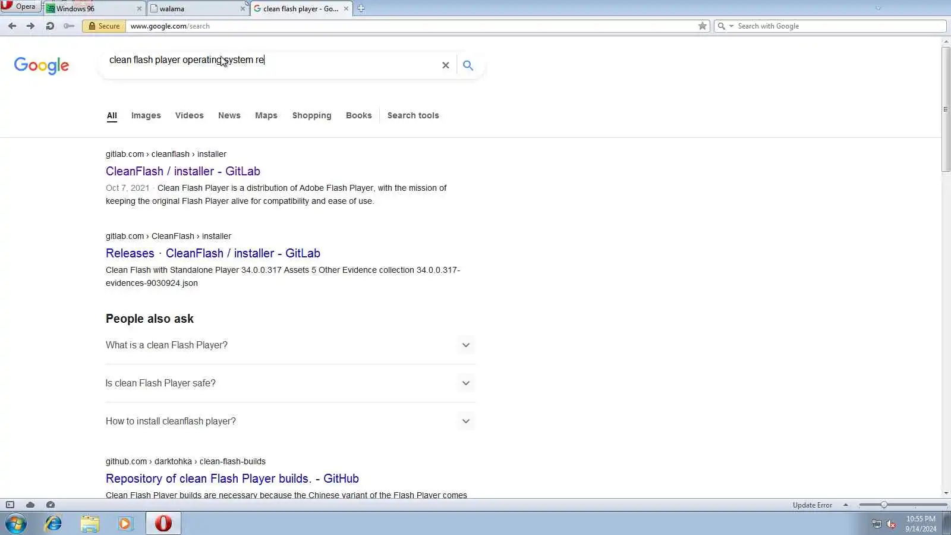Switch to the Windows 96 tab
951x535 pixels.
coord(89,8)
